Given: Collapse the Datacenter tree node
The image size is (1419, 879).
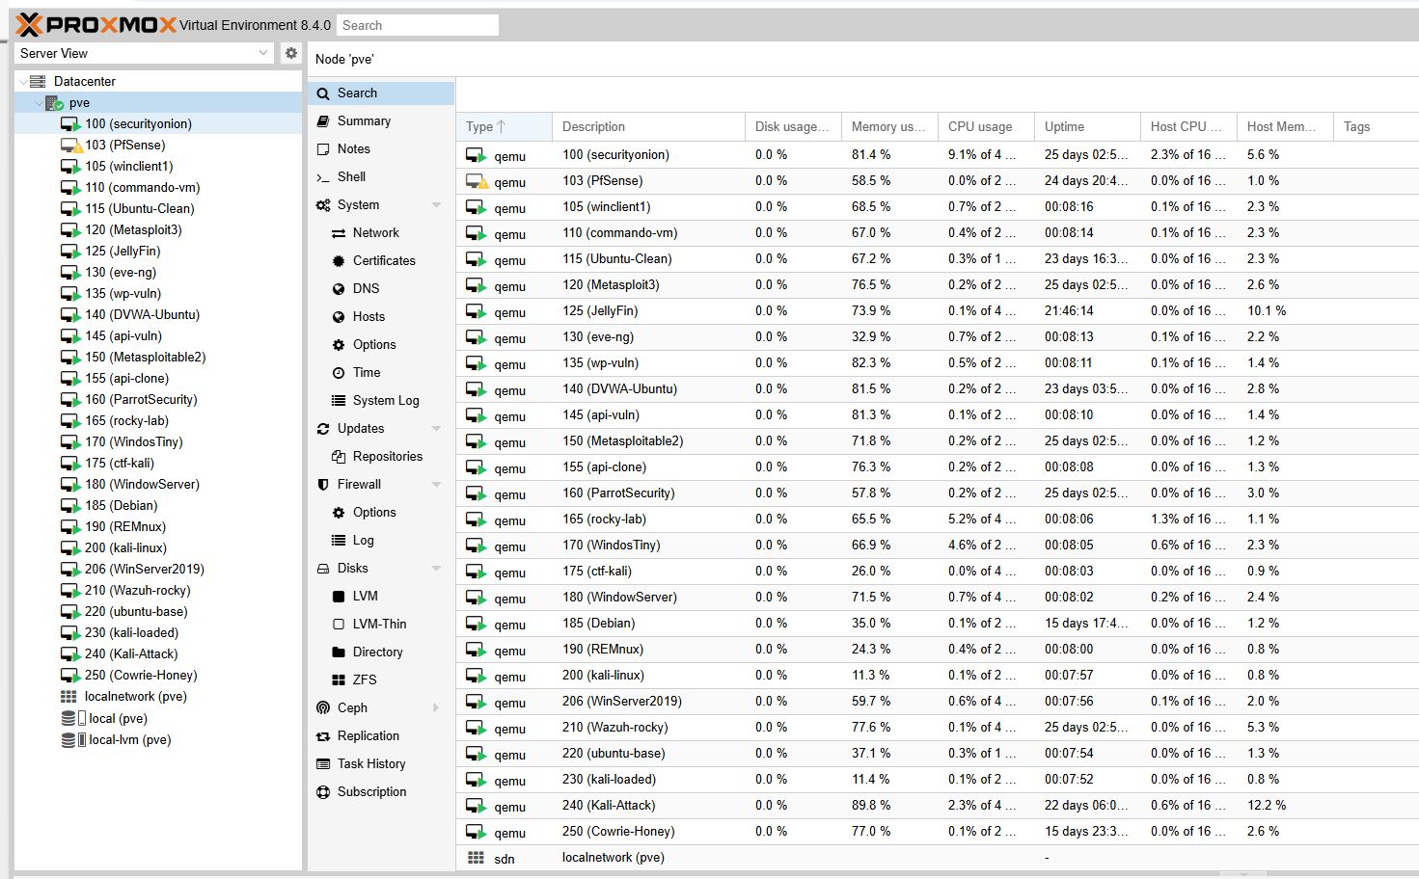Looking at the screenshot, I should pyautogui.click(x=22, y=82).
